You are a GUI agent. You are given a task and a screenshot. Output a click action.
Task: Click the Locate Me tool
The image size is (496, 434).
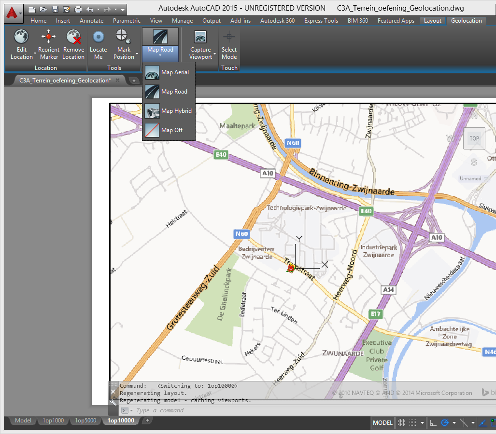coord(99,44)
